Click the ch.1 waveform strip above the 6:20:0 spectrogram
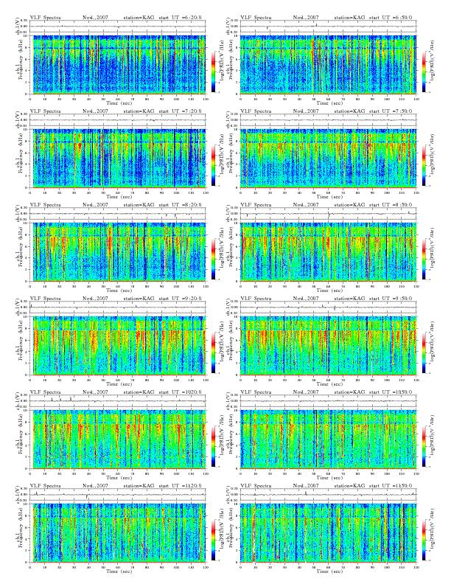This screenshot has width=451, height=584. click(x=118, y=27)
